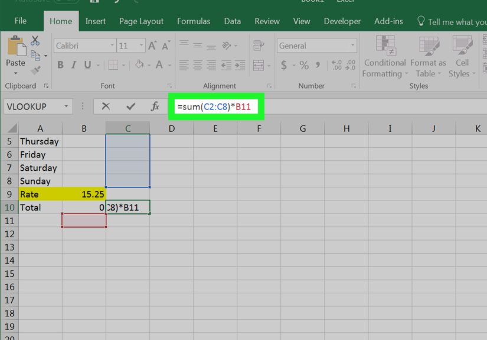Click Increase Decimal icon
The image size is (487, 340).
pos(336,65)
